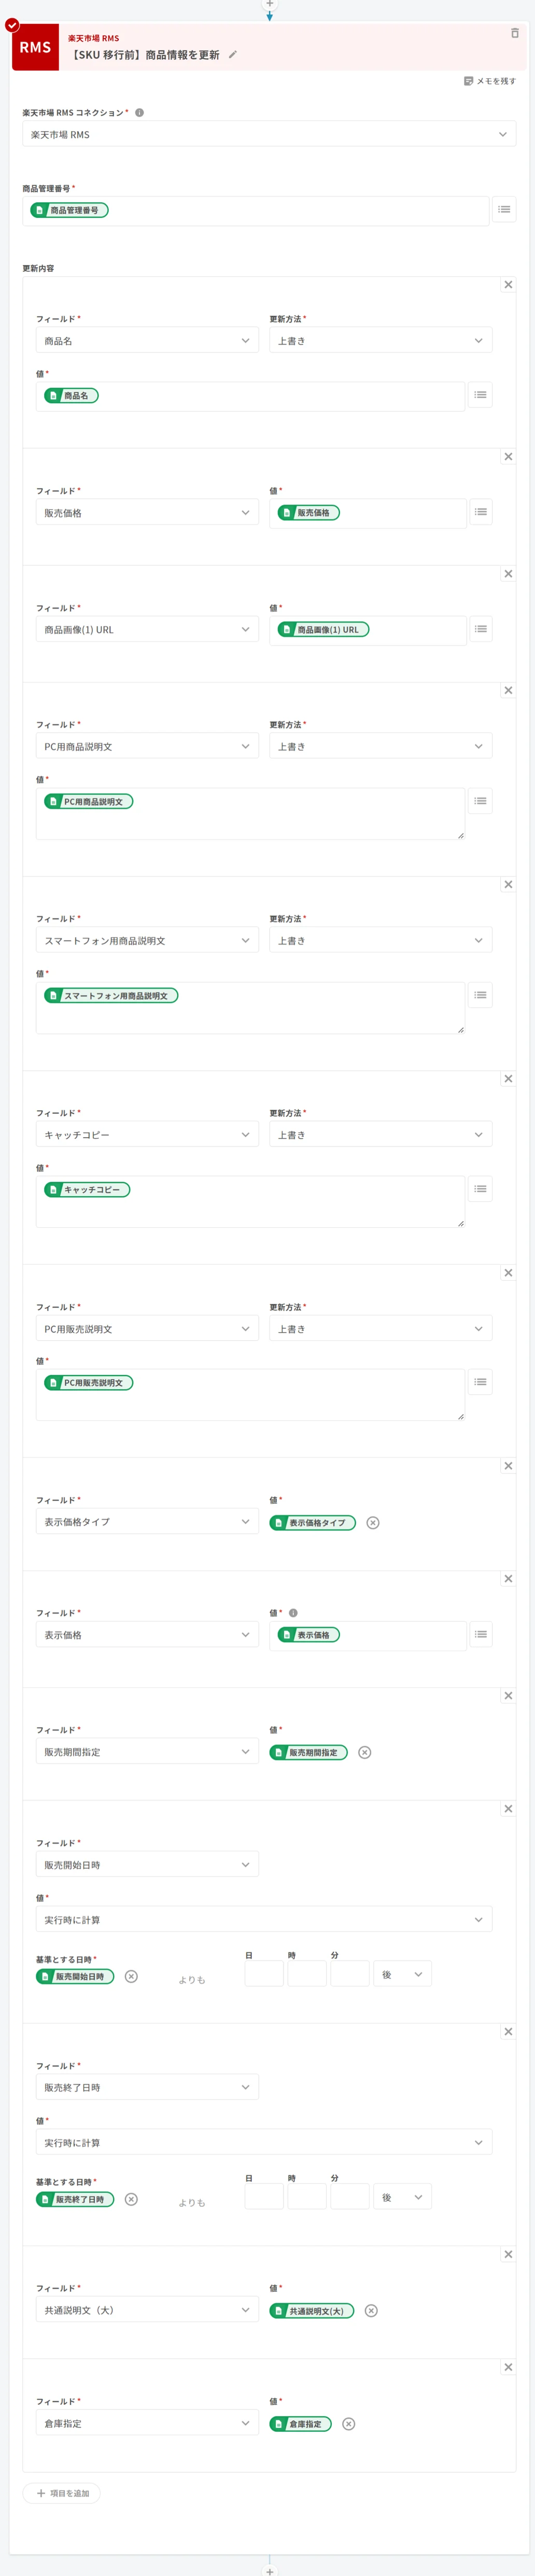Open the 商品画像(1) URL field dropdown
This screenshot has width=535, height=2576.
click(147, 630)
